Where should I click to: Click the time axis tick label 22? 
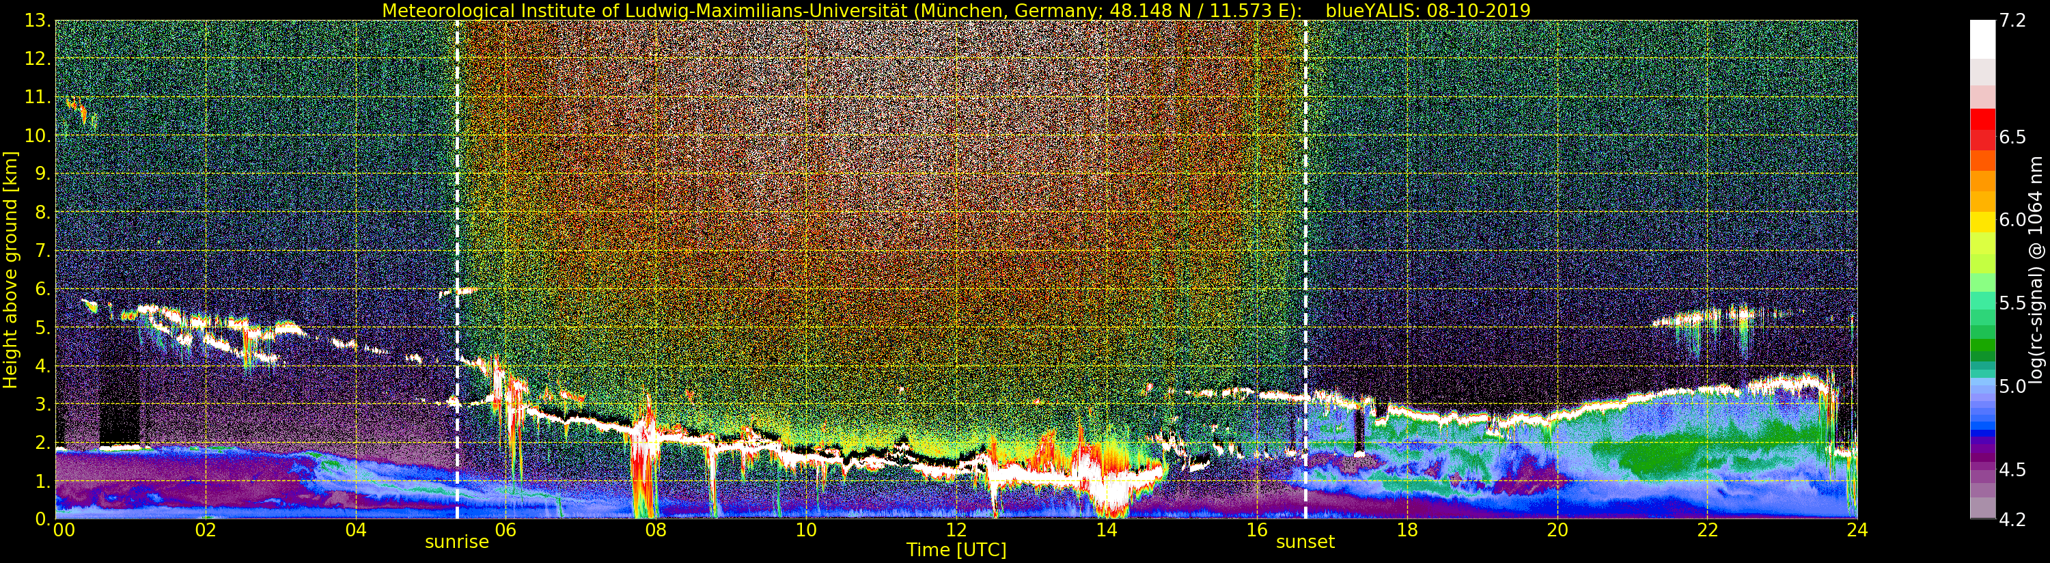pos(1707,530)
